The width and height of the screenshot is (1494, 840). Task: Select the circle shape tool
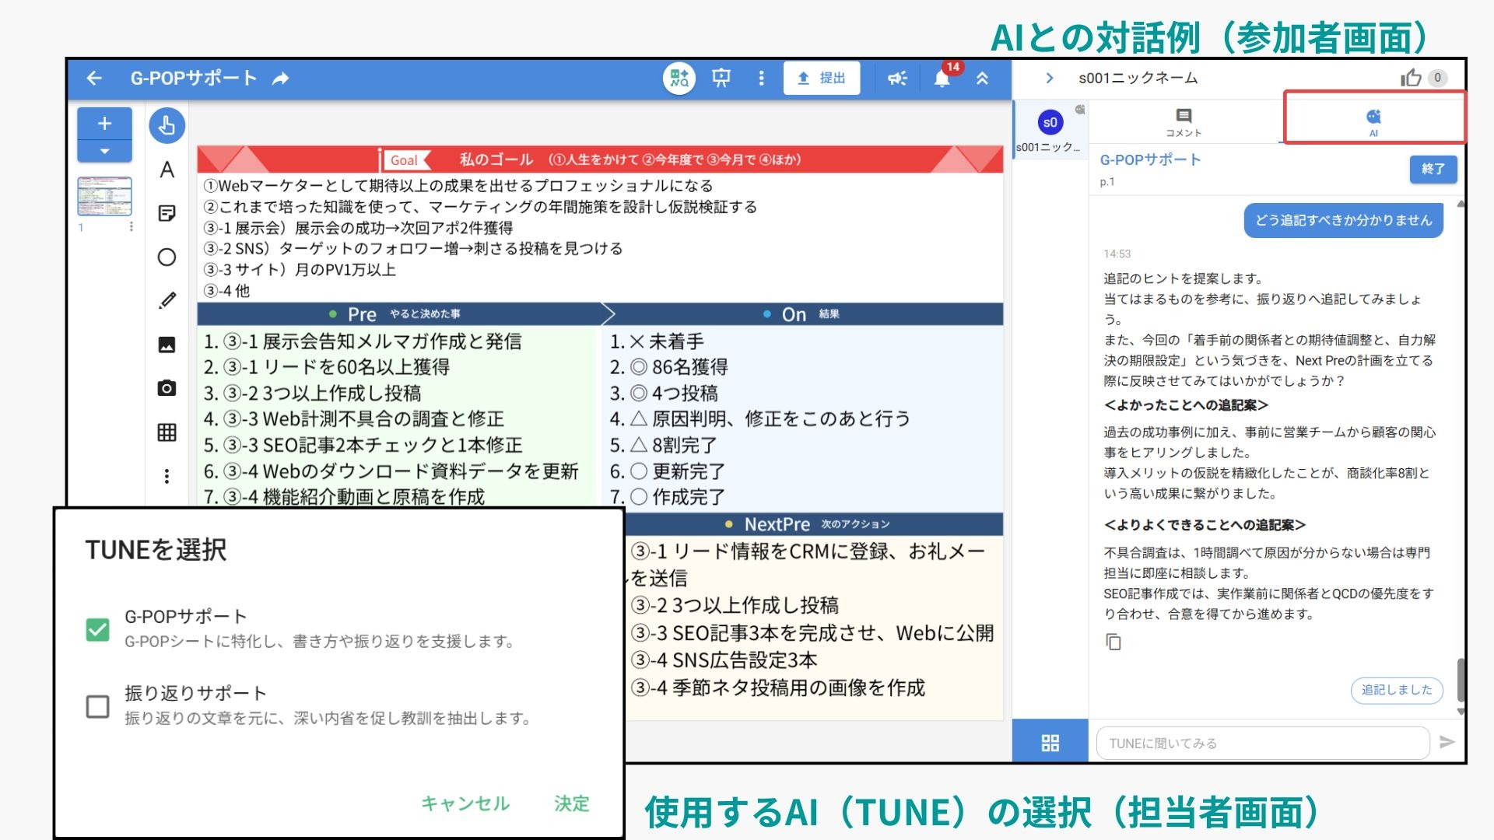coord(167,257)
